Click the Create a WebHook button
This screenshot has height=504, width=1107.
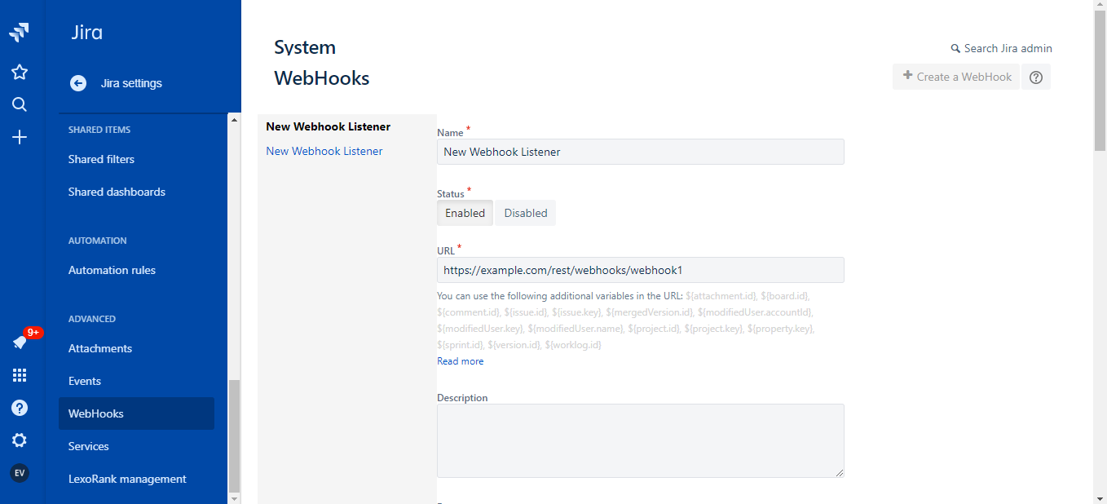956,77
